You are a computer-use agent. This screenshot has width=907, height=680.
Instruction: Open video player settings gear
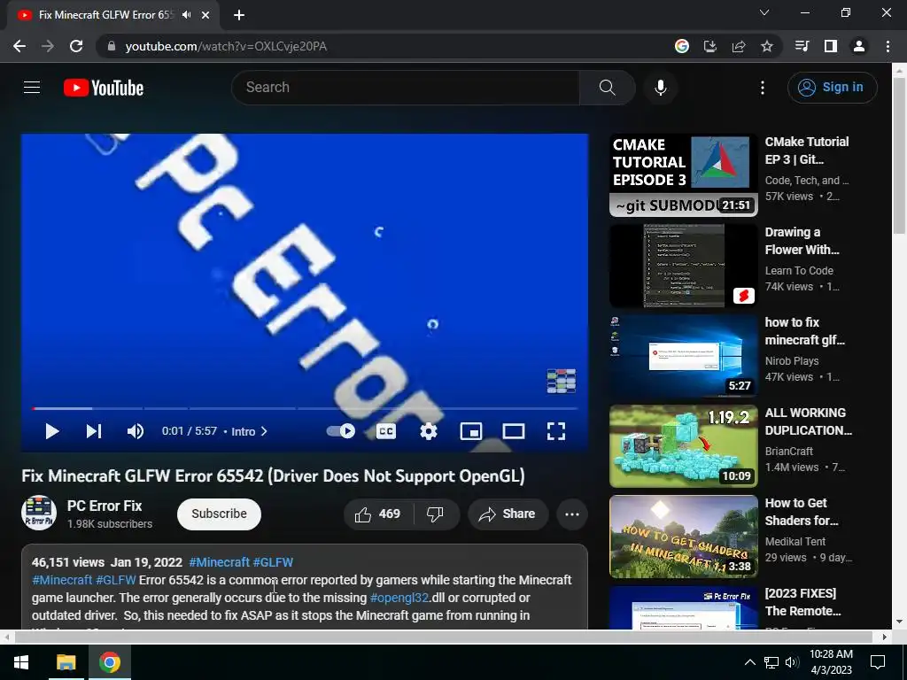[428, 431]
